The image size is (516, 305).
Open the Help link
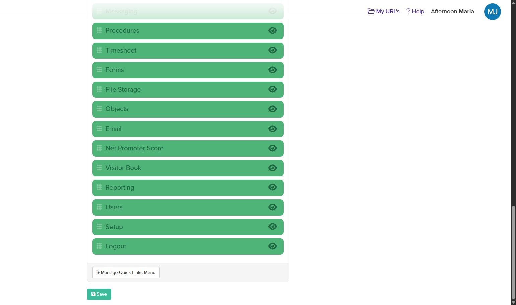point(415,11)
